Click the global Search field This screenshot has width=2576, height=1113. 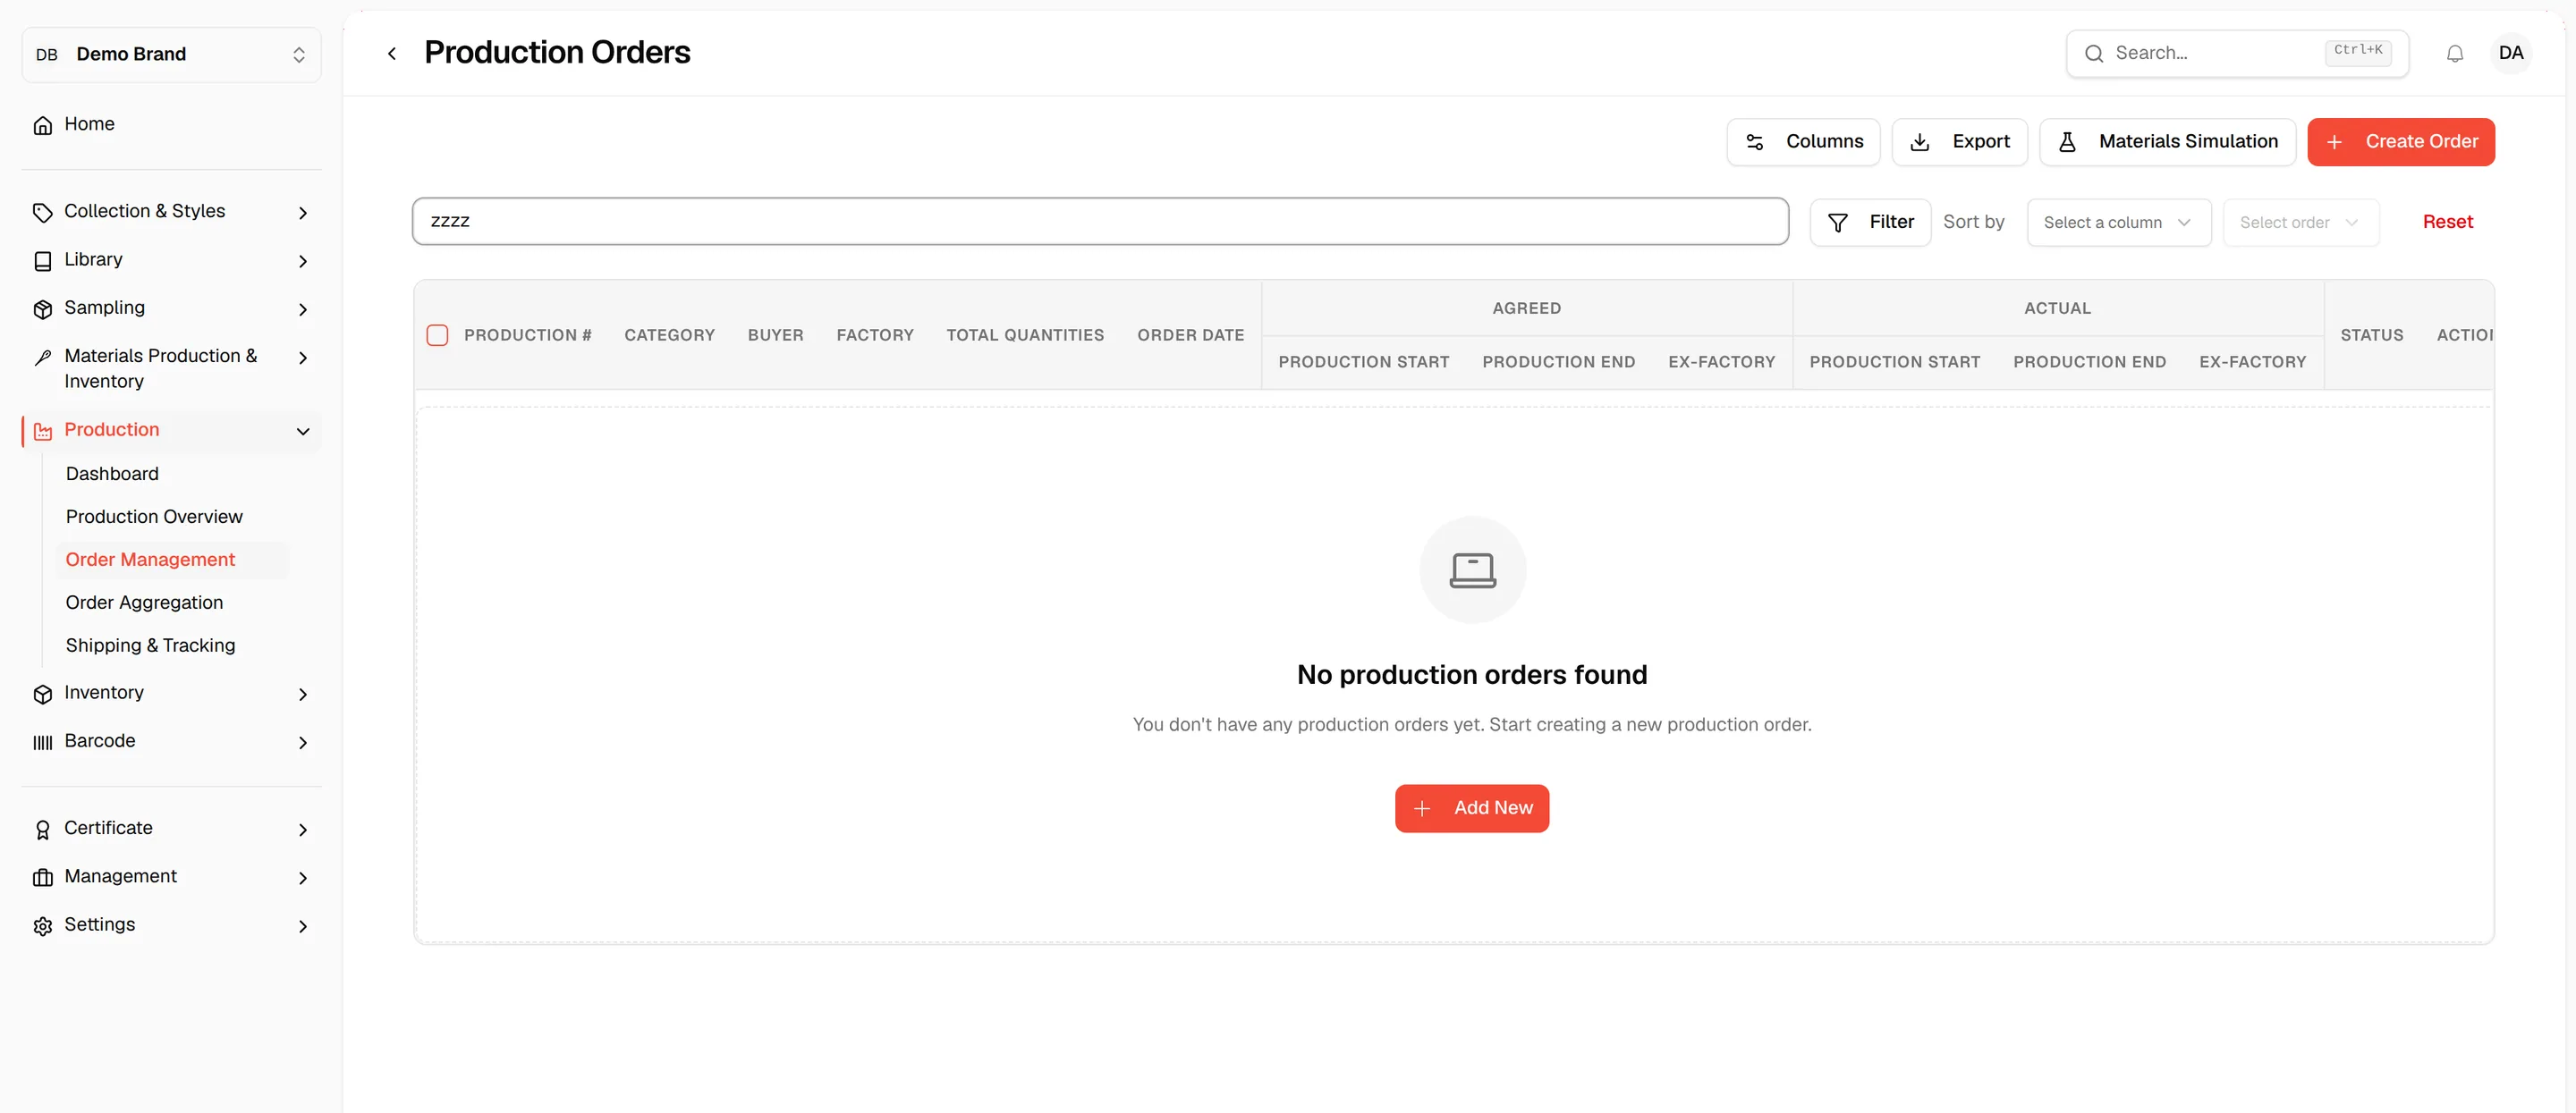(2236, 54)
